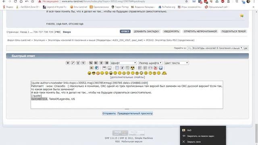Insert bulleted list
Viewport: 258px width, 145px height.
pos(140,68)
